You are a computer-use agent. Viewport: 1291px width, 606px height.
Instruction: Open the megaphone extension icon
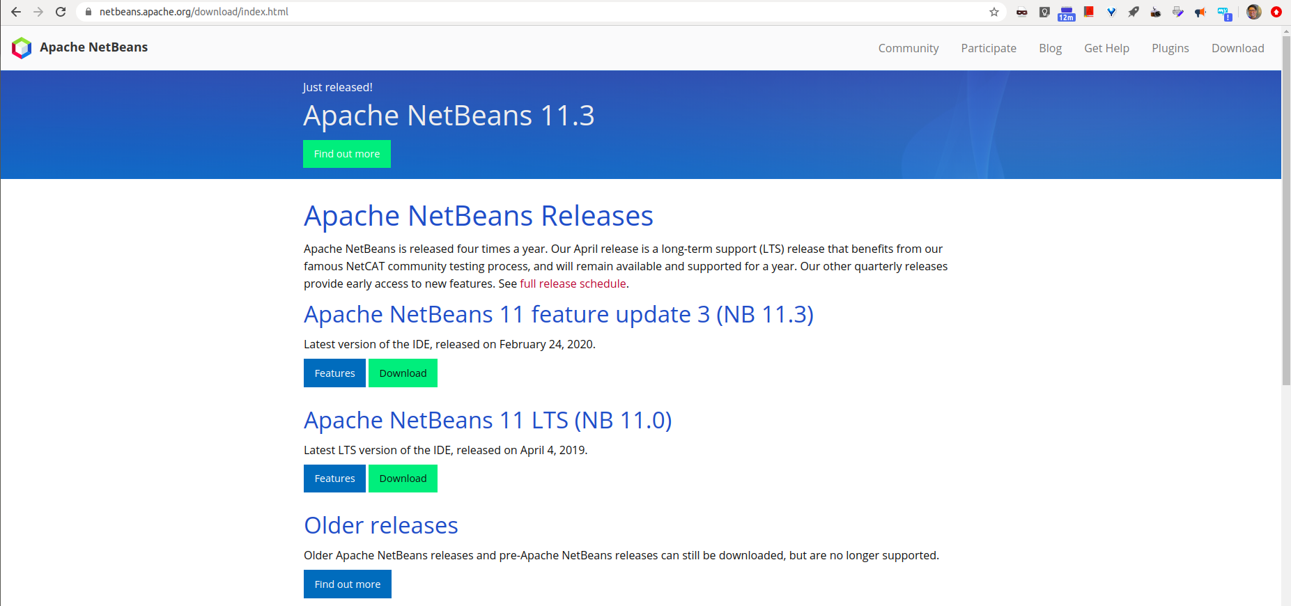(x=1200, y=12)
